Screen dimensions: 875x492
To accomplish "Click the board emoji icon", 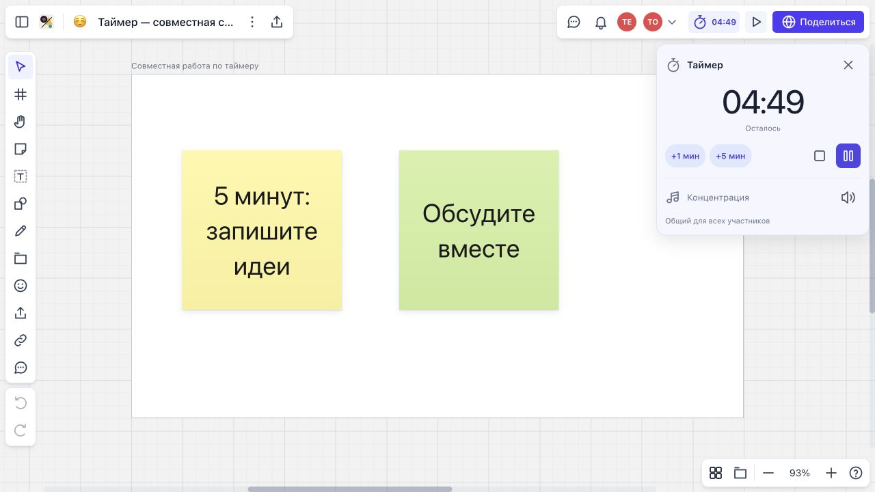I will 80,22.
